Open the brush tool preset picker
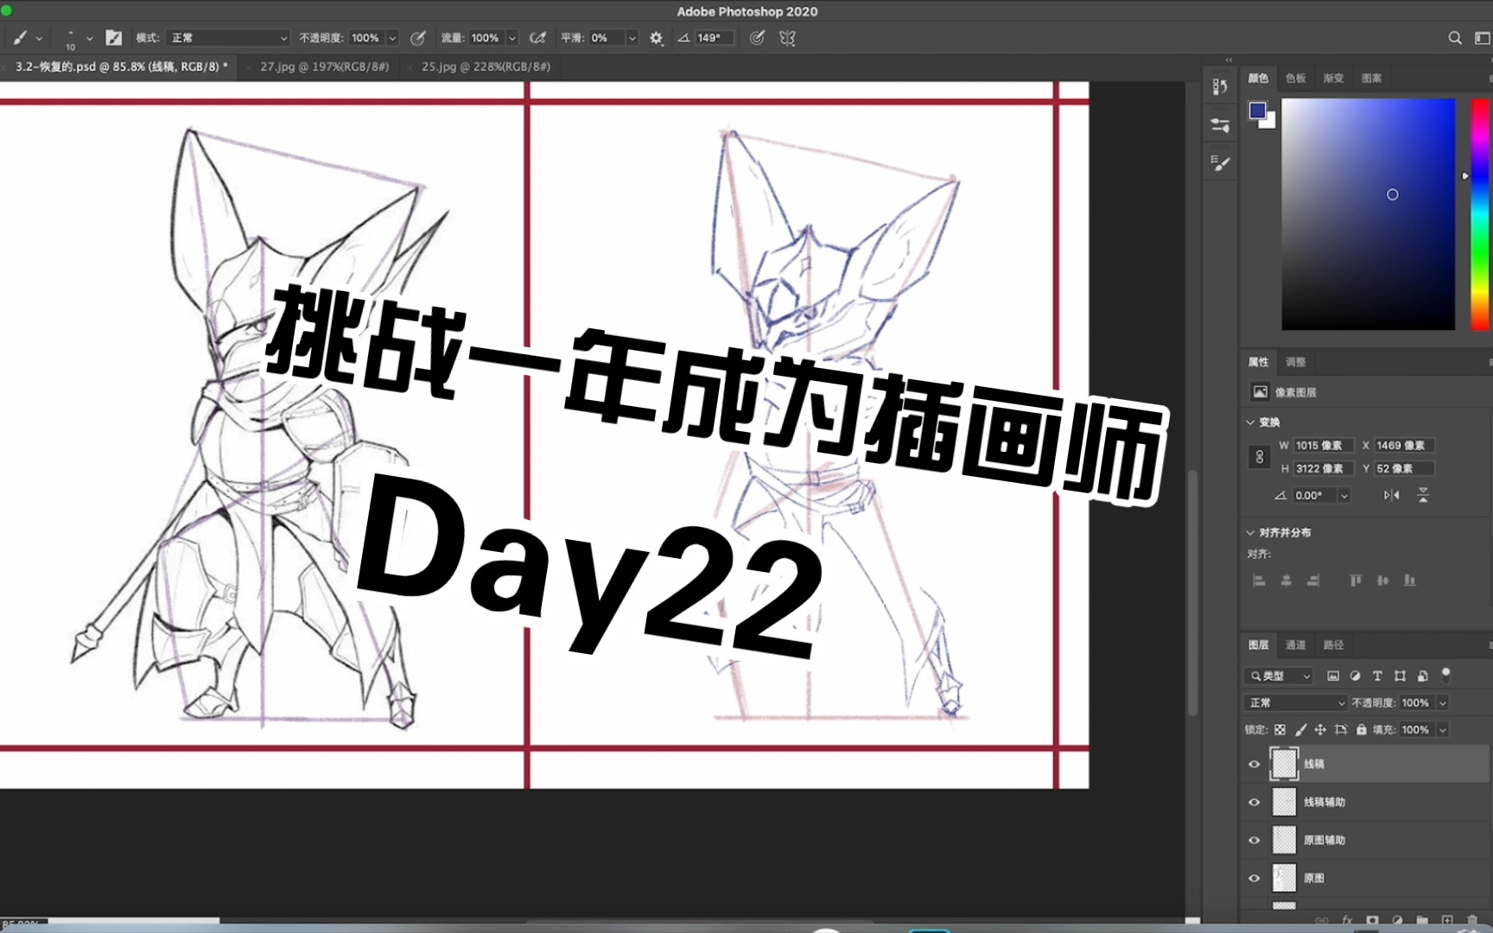1493x933 pixels. (x=26, y=38)
